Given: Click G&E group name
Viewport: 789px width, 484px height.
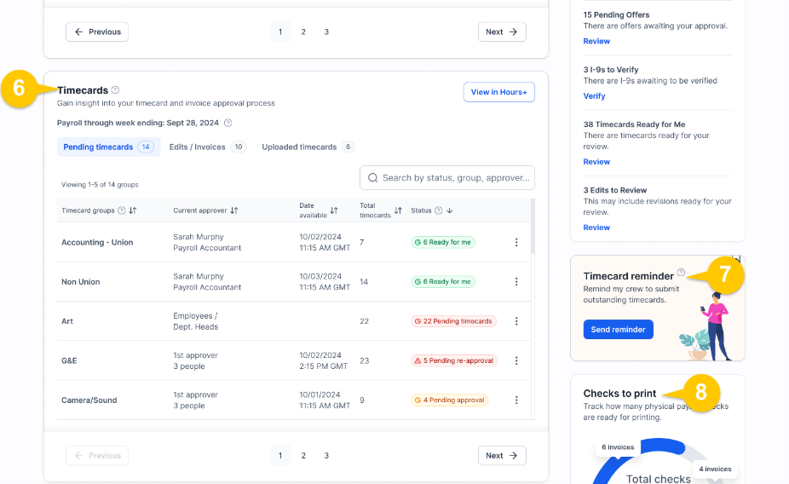Looking at the screenshot, I should click(69, 360).
